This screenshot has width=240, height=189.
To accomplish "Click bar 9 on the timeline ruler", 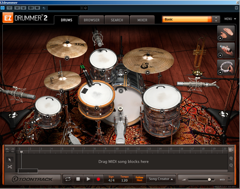I will [105, 149].
